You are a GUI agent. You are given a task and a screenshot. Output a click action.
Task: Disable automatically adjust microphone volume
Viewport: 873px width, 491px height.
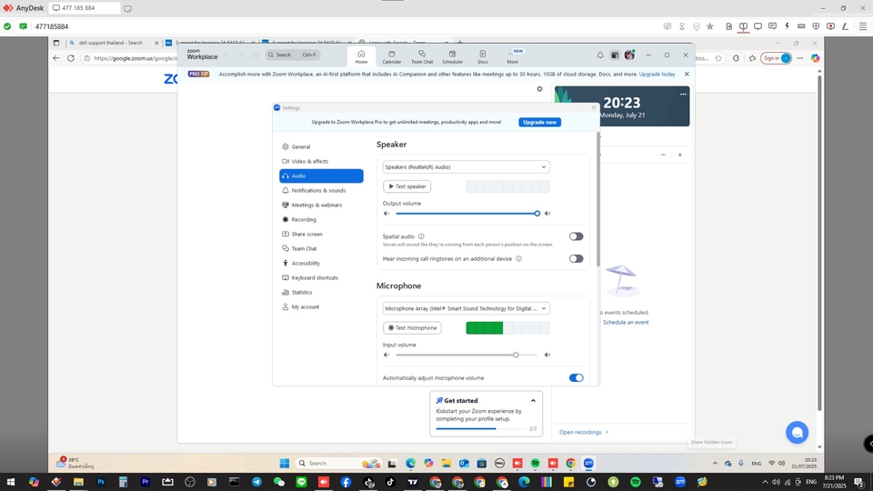pos(576,377)
